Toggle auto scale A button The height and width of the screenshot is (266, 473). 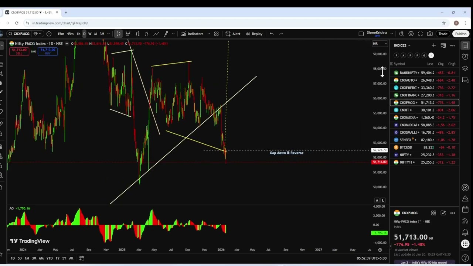tap(377, 200)
